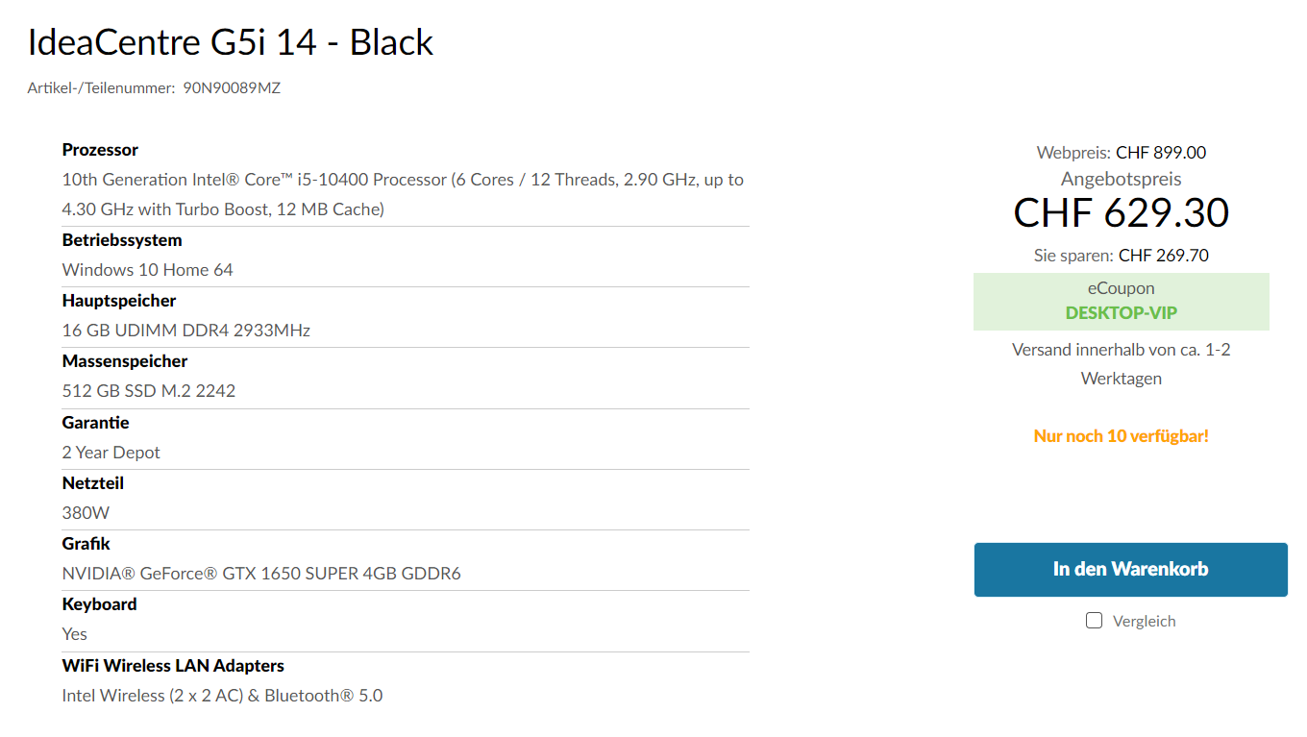Click the Nur noch 10 verfügbar notice

pyautogui.click(x=1121, y=436)
